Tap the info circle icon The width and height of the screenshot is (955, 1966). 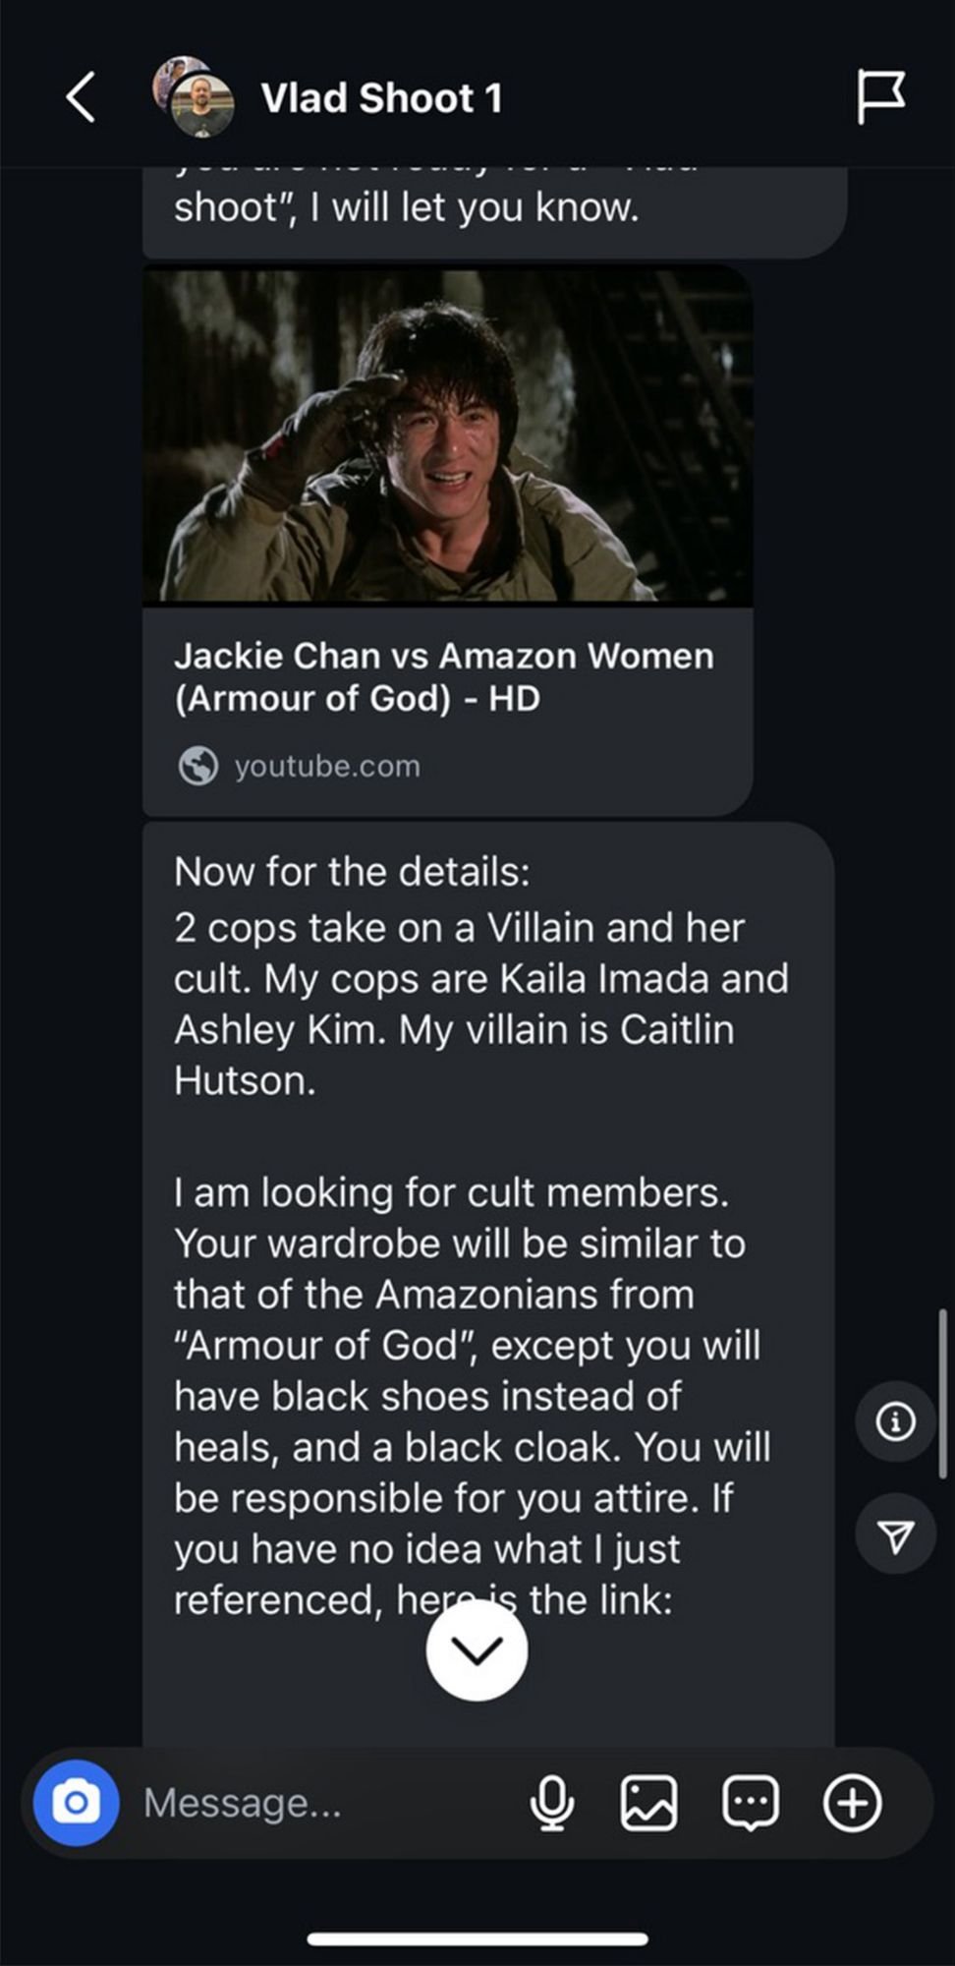click(895, 1421)
